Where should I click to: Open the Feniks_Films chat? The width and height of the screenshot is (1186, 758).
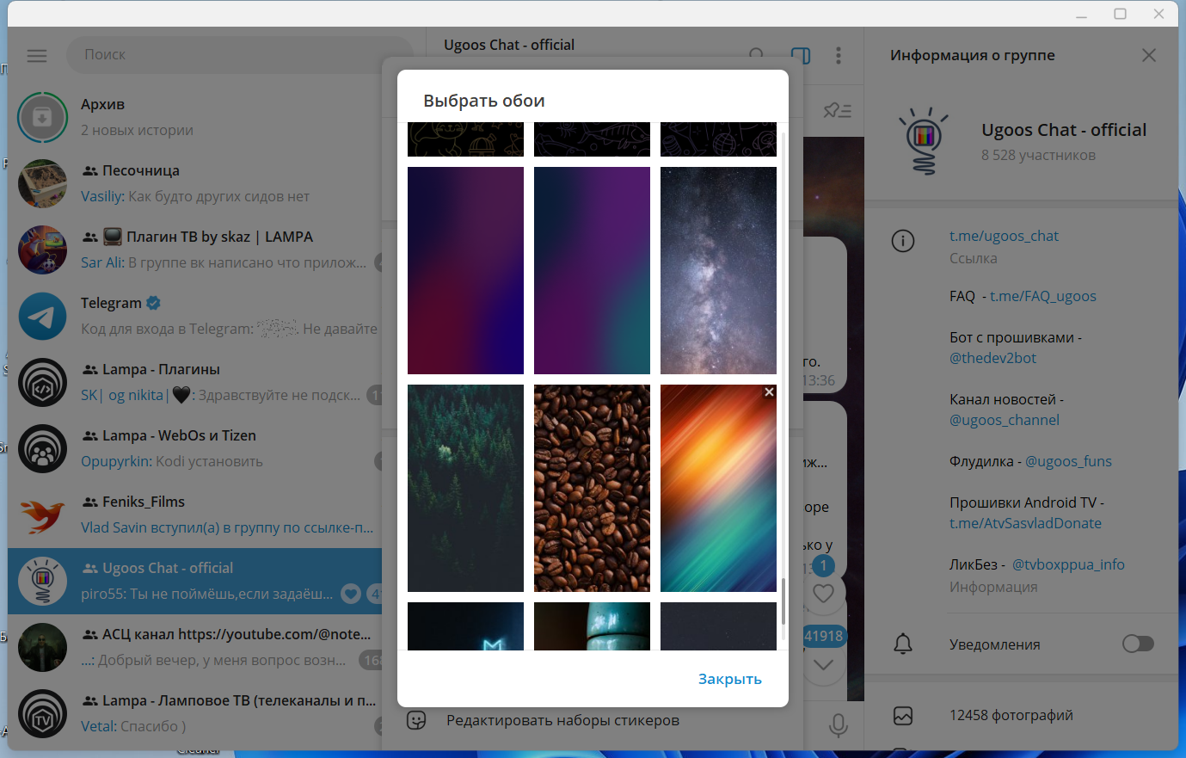coord(194,515)
